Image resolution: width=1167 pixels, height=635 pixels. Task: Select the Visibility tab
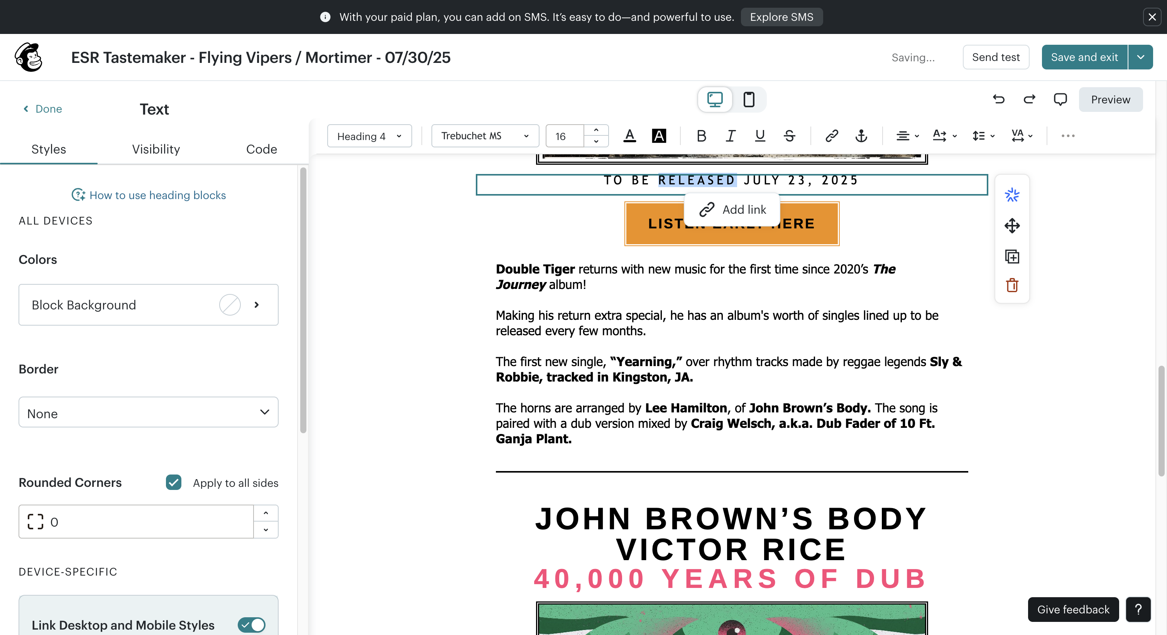click(156, 149)
